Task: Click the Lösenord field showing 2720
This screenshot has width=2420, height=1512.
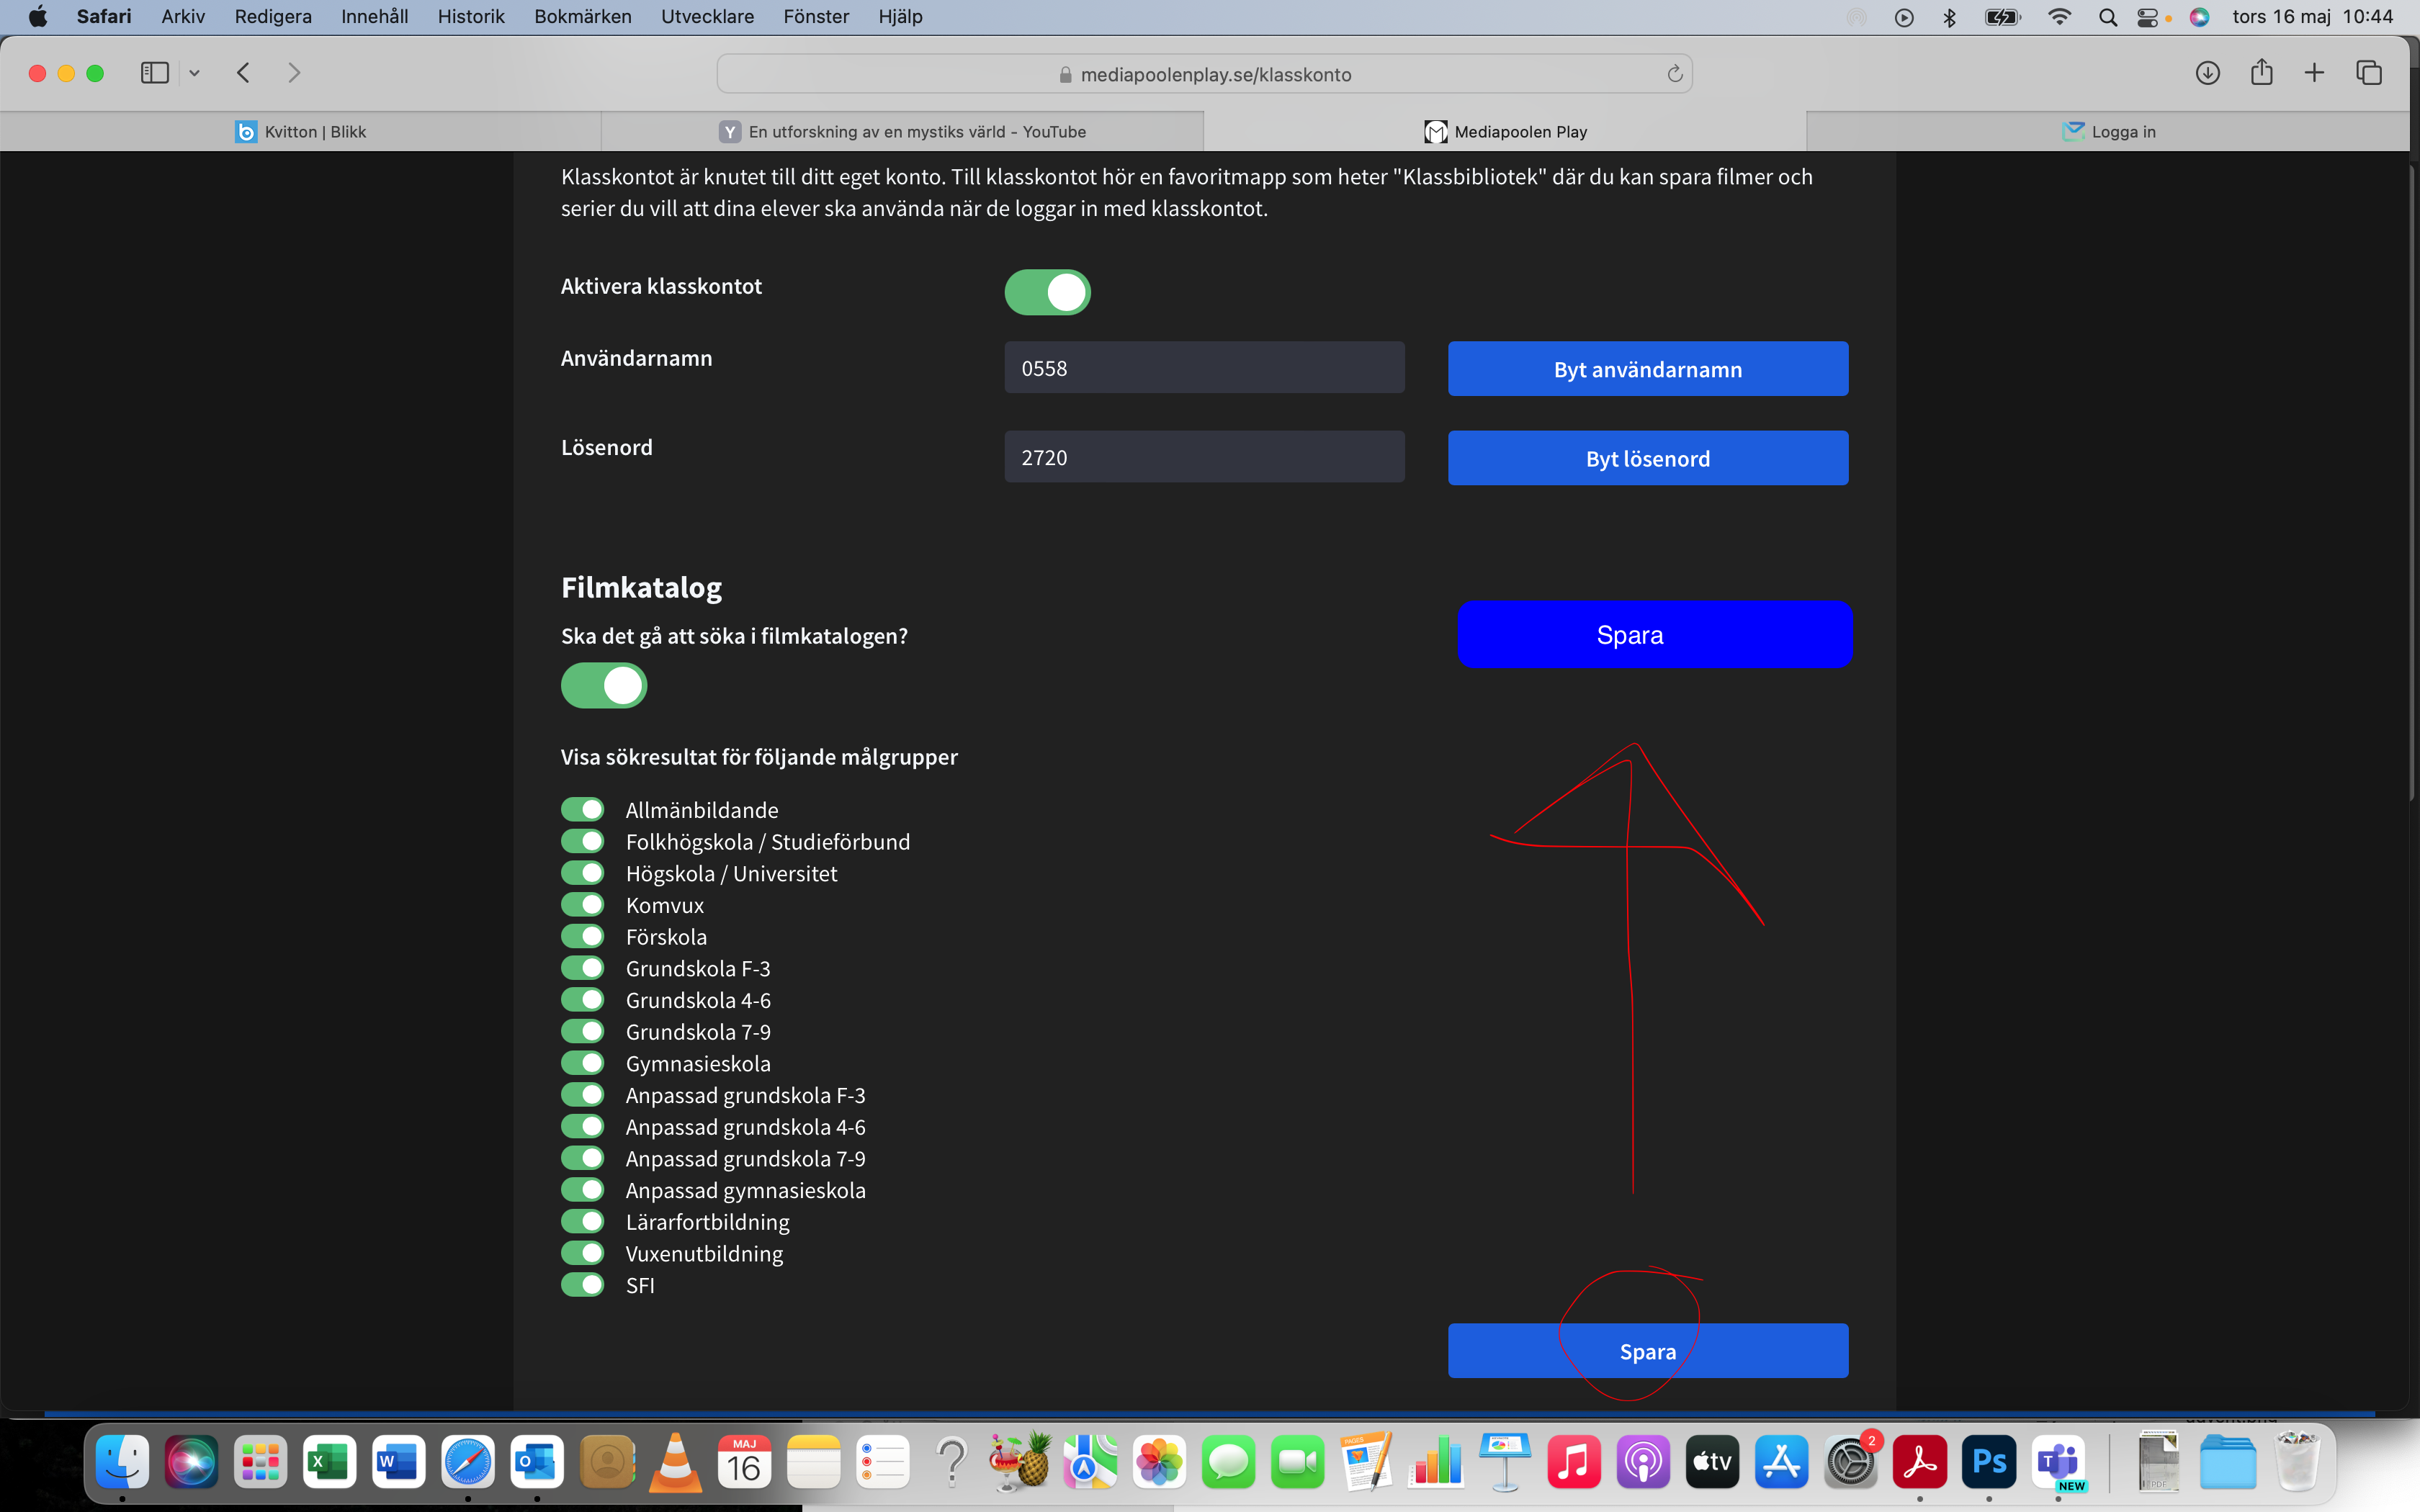Action: tap(1203, 458)
